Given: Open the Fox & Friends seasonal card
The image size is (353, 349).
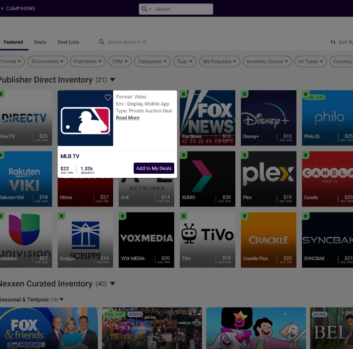Looking at the screenshot, I should (49, 328).
